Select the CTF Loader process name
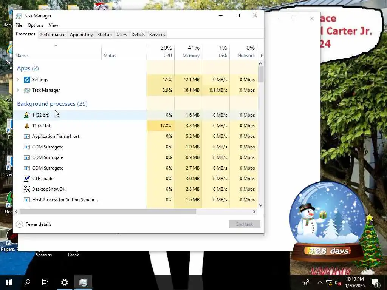 pyautogui.click(x=43, y=179)
